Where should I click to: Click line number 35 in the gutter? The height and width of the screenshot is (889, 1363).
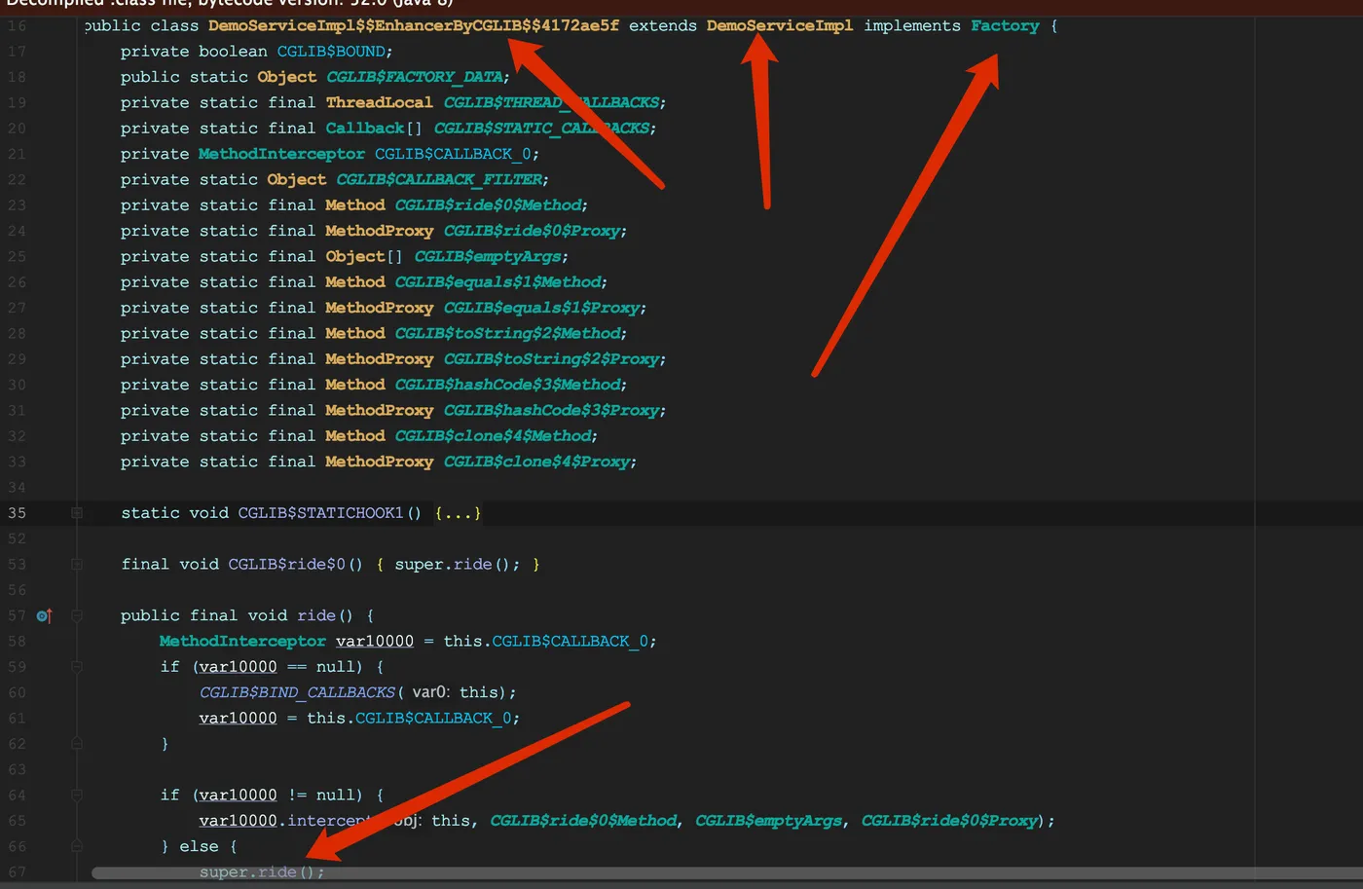[x=18, y=513]
